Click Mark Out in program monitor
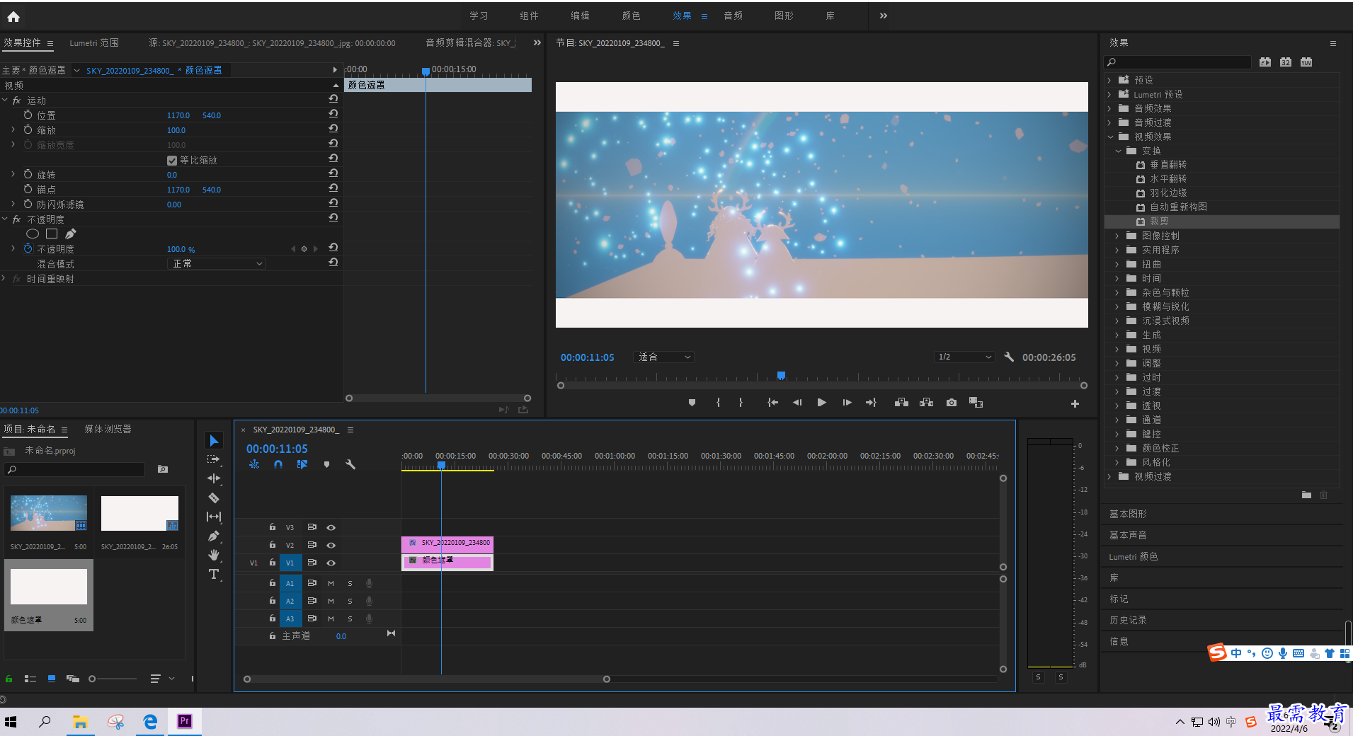Image resolution: width=1353 pixels, height=736 pixels. point(741,403)
